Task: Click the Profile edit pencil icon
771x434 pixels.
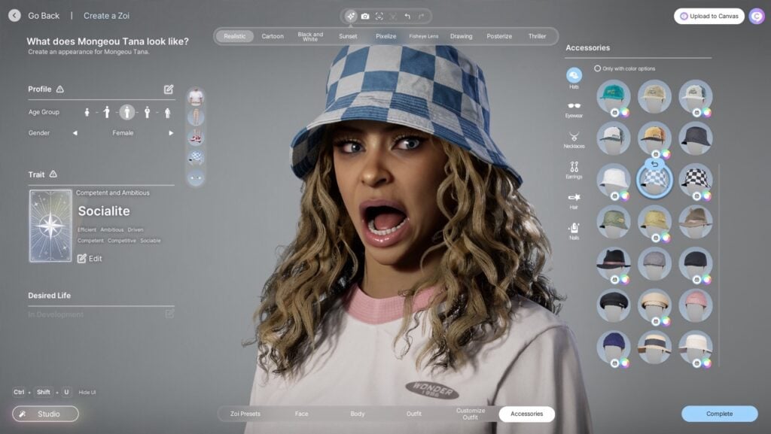Action: [x=169, y=90]
